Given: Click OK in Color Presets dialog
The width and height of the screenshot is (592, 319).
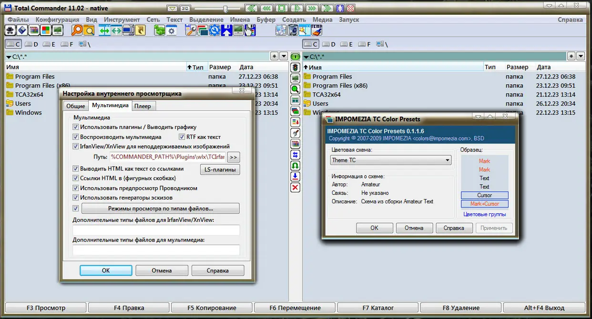Looking at the screenshot, I should click(375, 228).
